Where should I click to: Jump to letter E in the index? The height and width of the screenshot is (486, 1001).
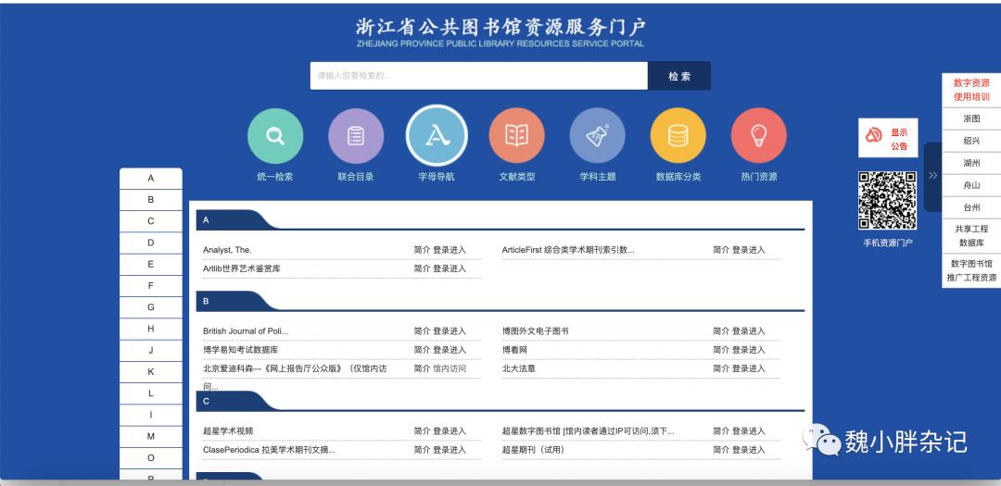pos(151,264)
